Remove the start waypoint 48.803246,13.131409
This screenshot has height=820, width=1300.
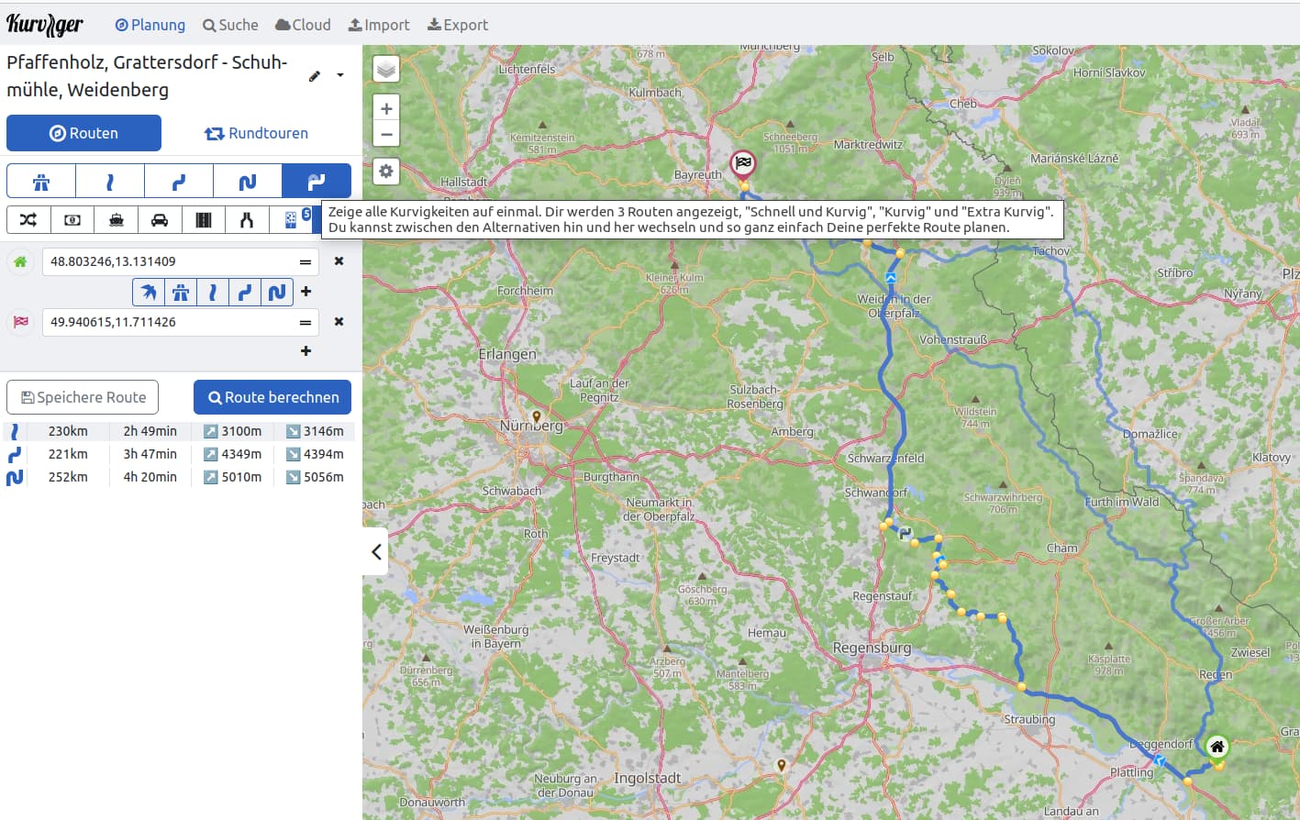click(339, 261)
